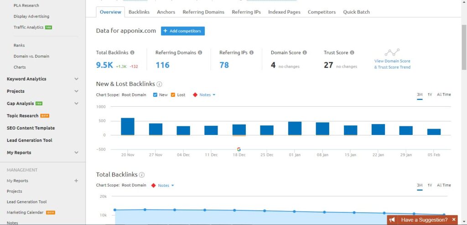
Task: Click info icon beside Domain Score
Action: [x=305, y=53]
